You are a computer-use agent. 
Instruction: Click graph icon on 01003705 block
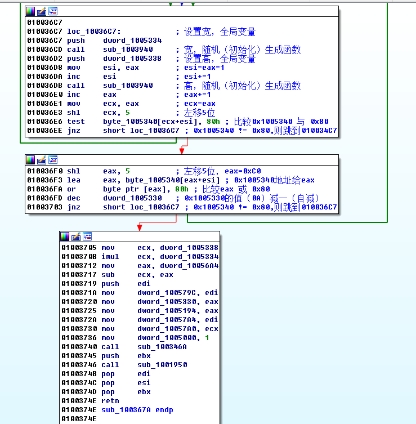(87, 236)
